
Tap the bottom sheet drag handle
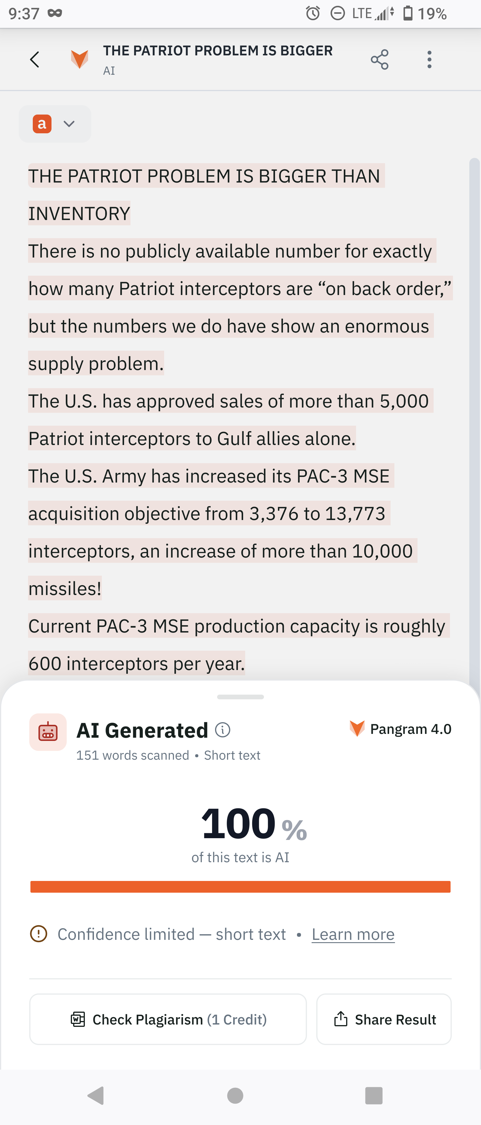click(x=240, y=697)
